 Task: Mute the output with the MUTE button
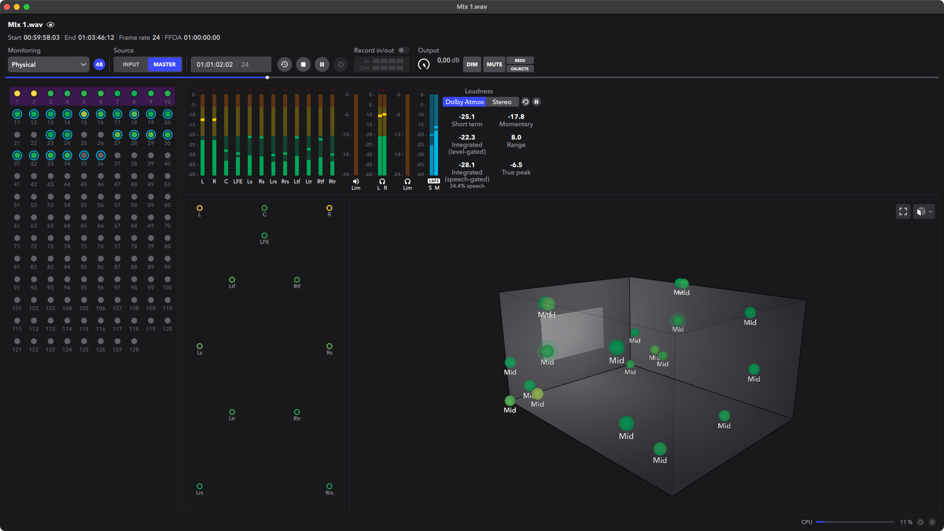click(x=494, y=64)
